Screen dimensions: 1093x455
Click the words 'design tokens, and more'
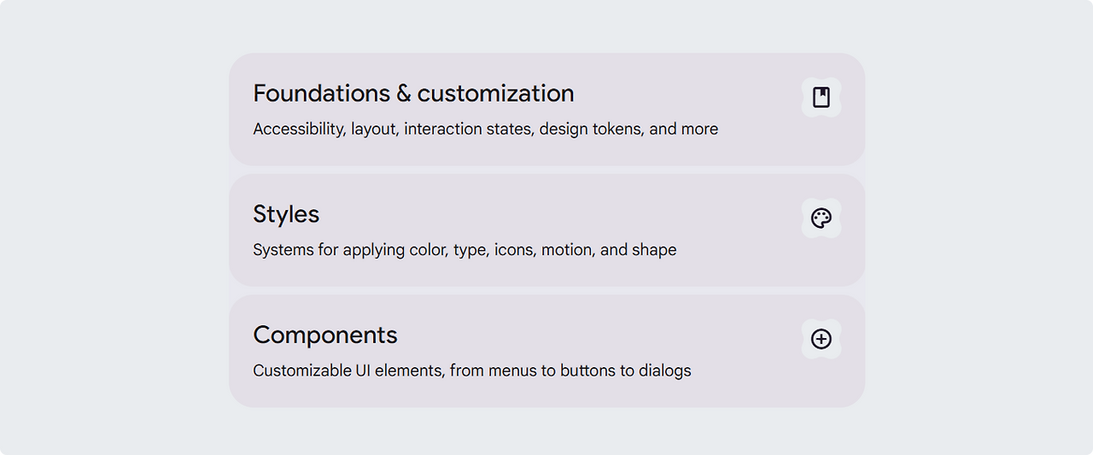click(628, 129)
